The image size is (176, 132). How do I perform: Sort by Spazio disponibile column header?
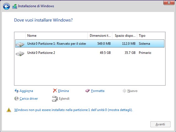125,36
